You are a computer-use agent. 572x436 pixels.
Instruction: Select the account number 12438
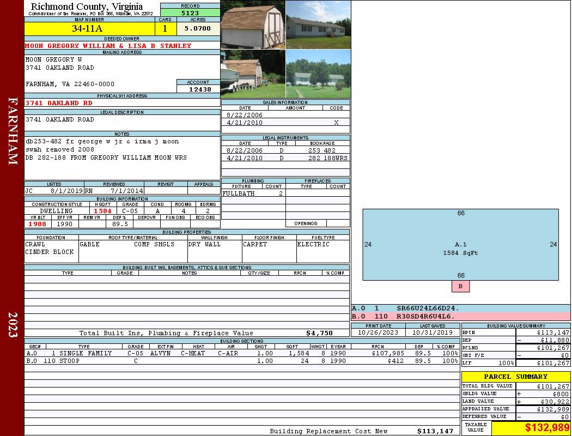point(199,89)
